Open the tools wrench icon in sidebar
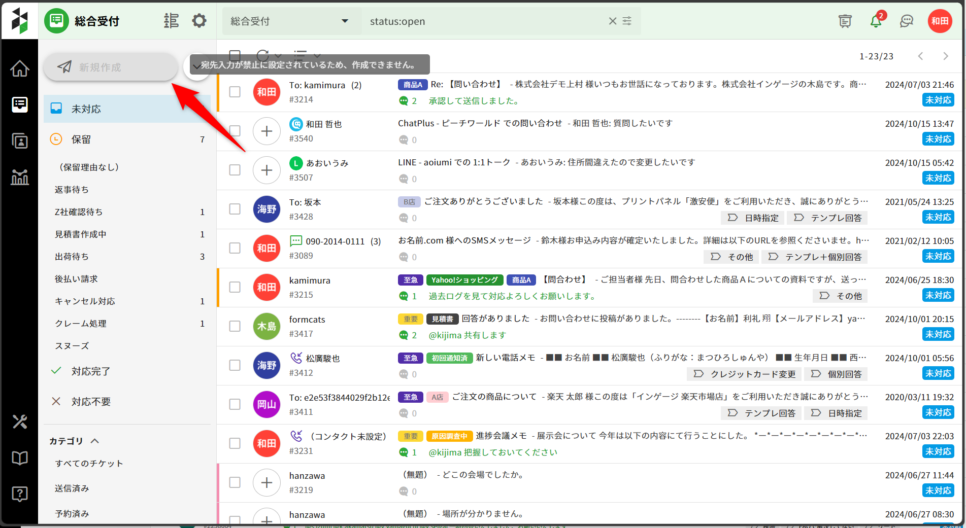 20,421
